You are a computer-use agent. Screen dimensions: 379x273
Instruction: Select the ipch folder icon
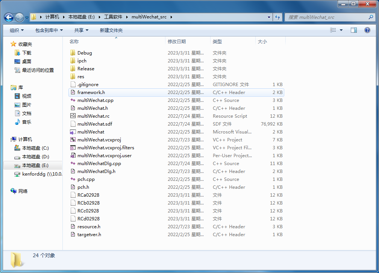[73, 61]
